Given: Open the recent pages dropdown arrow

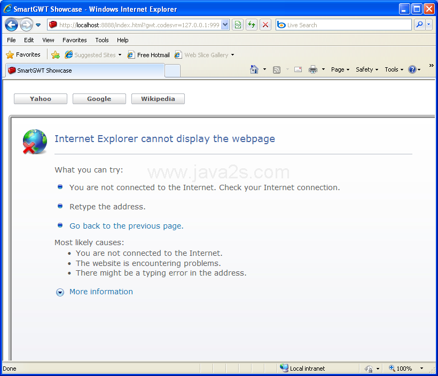Looking at the screenshot, I should click(x=38, y=25).
